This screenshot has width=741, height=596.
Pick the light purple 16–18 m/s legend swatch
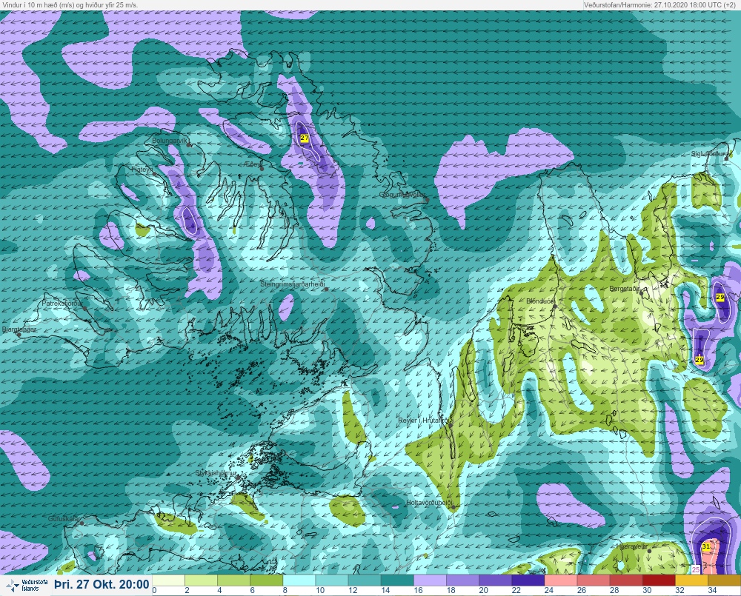pos(430,580)
